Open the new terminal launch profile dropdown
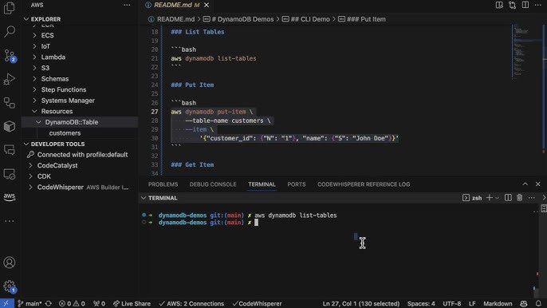 pyautogui.click(x=497, y=198)
